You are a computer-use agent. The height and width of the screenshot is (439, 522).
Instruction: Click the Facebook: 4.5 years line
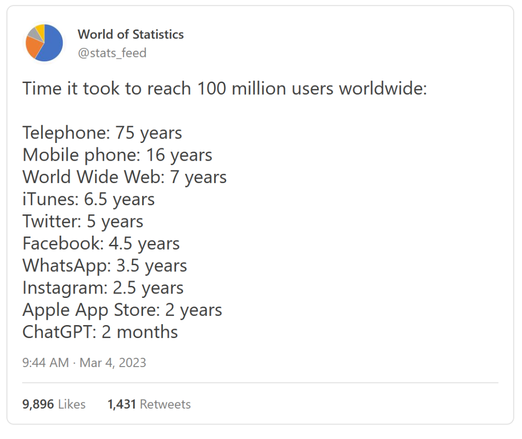coord(101,243)
